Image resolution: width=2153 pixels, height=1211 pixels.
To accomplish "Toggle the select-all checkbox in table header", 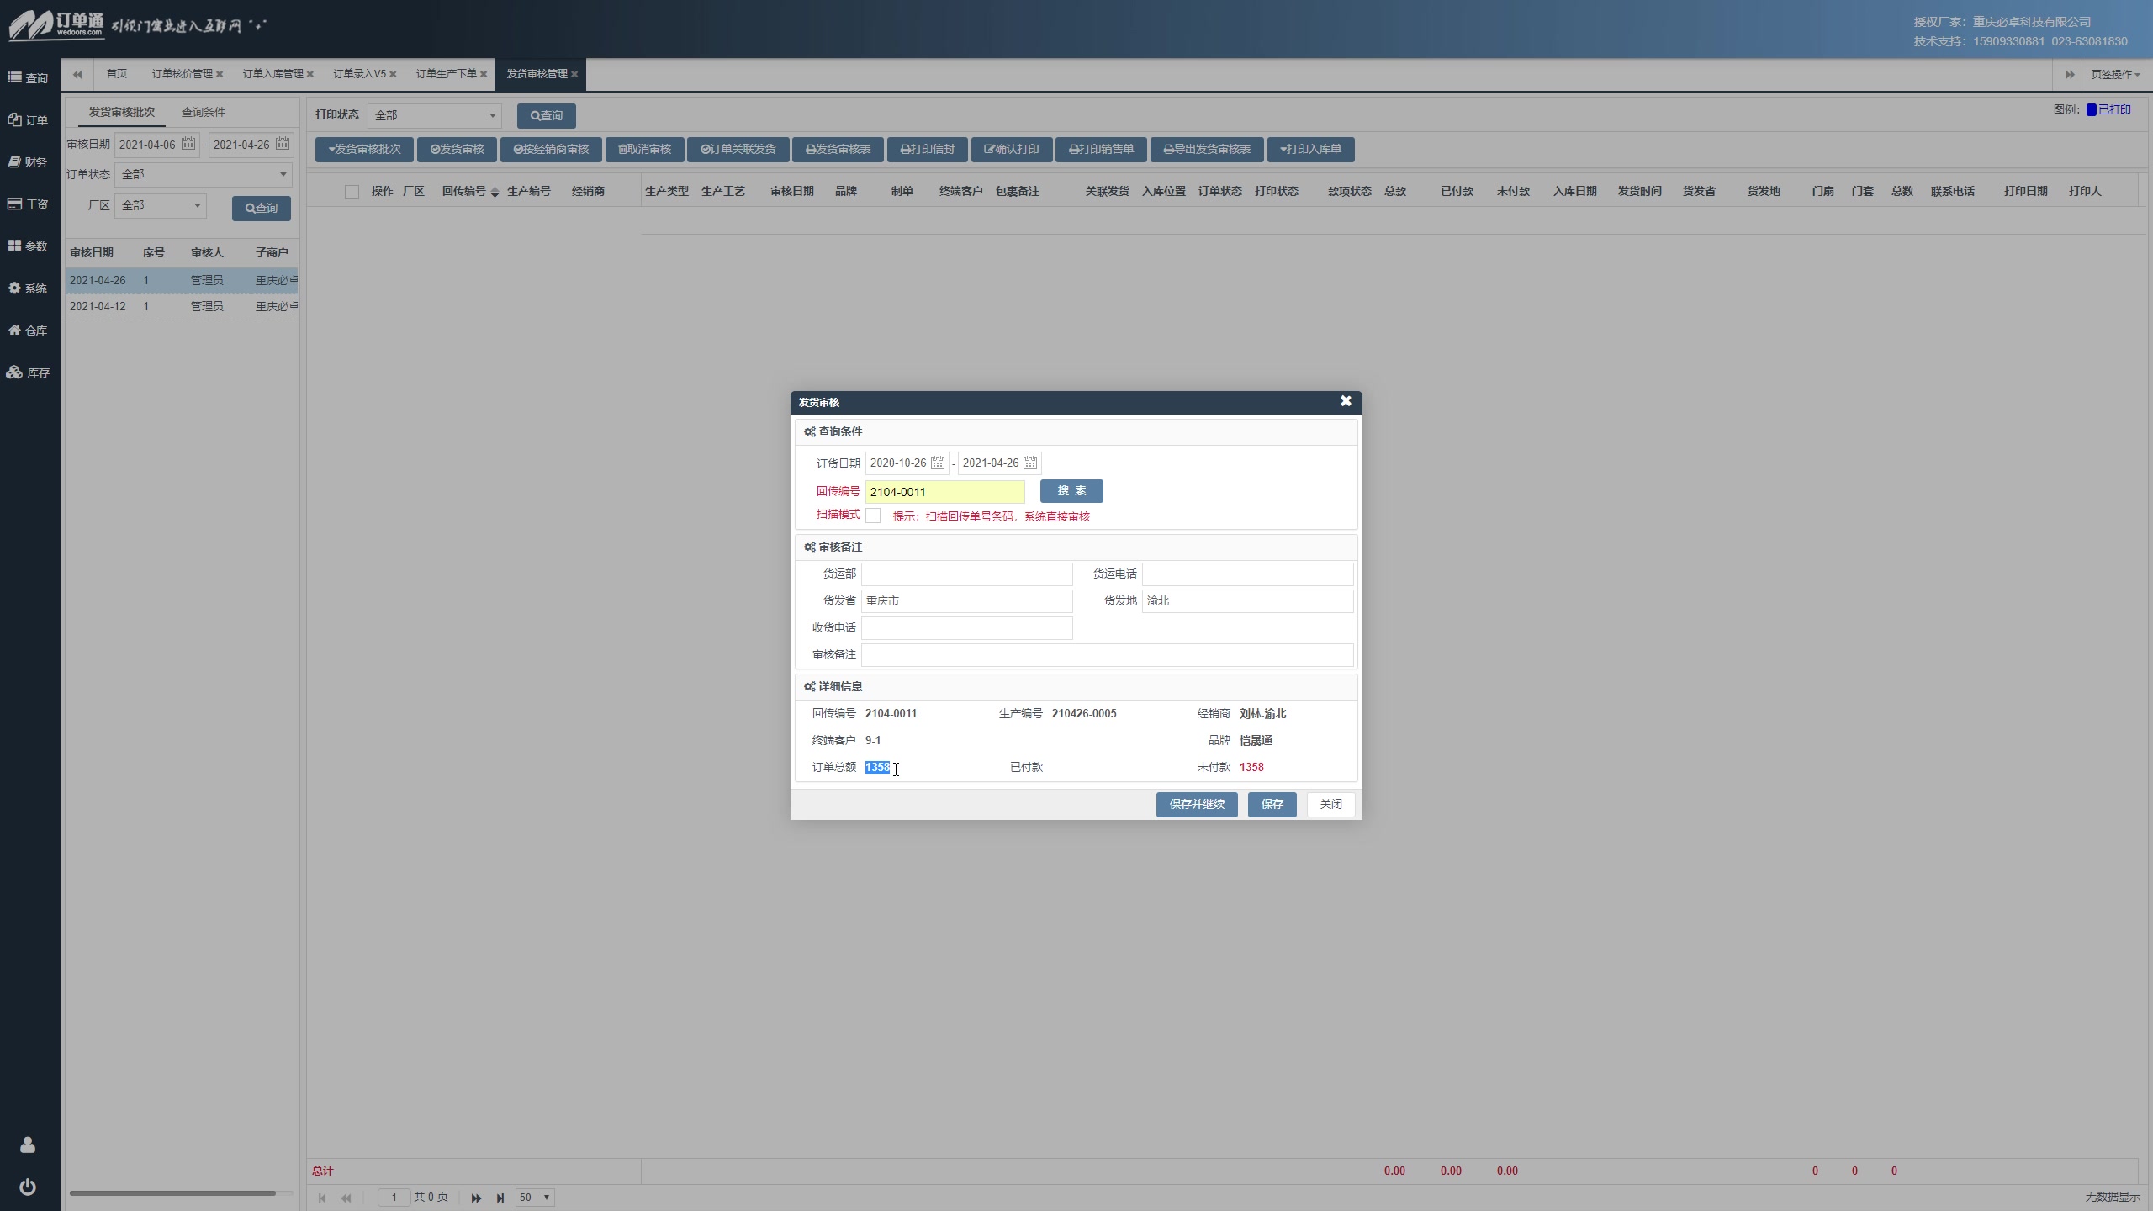I will [x=352, y=192].
